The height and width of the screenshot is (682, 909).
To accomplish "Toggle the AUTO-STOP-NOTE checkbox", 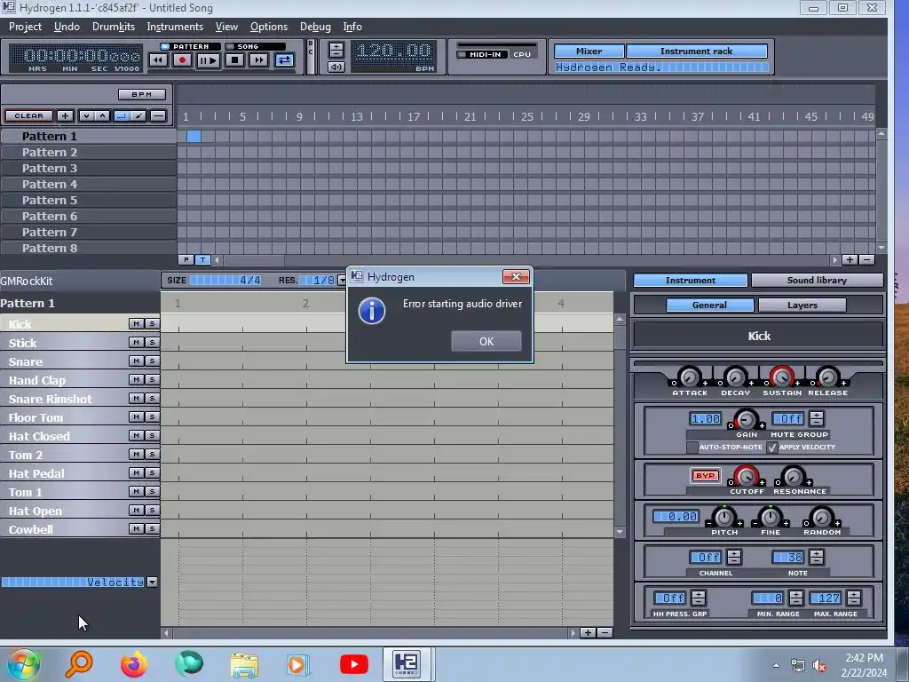I will tap(692, 448).
